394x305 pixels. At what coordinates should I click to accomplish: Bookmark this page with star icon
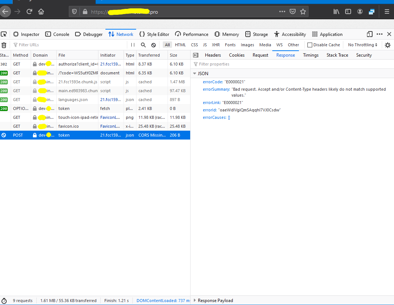click(303, 11)
